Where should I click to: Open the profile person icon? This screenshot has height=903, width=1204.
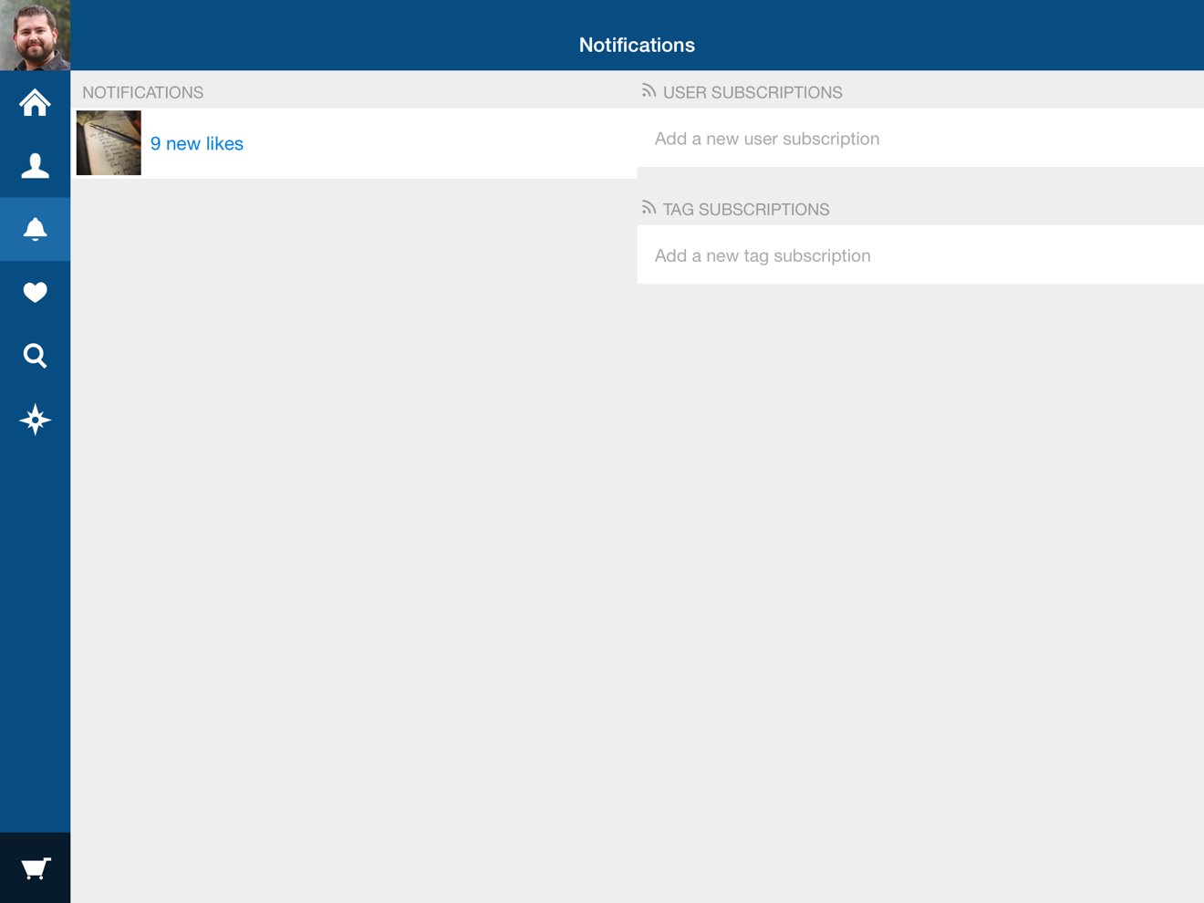click(35, 165)
